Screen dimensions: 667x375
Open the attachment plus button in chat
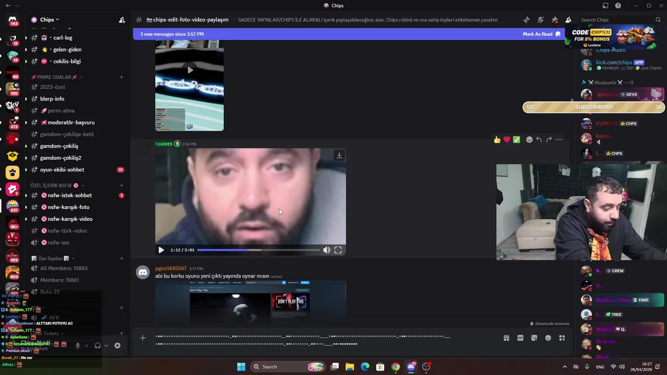(143, 338)
